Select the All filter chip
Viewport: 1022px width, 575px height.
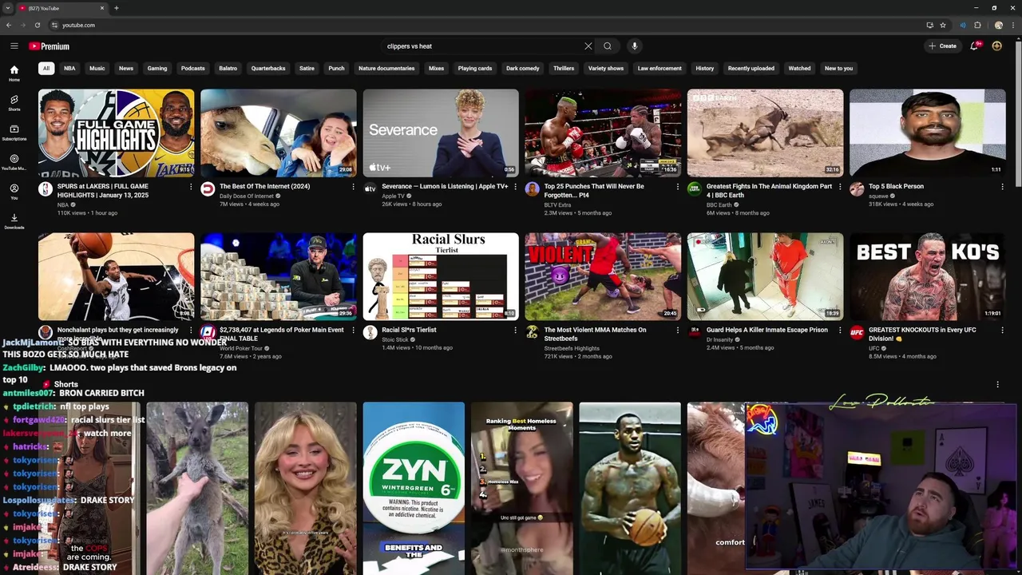tap(46, 69)
